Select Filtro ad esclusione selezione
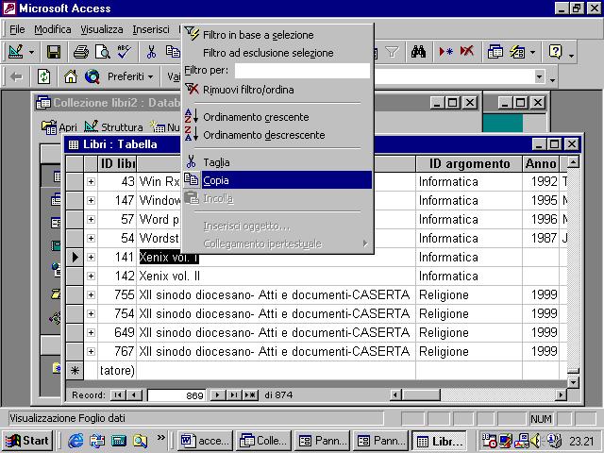Image resolution: width=604 pixels, height=453 pixels. pos(277,53)
